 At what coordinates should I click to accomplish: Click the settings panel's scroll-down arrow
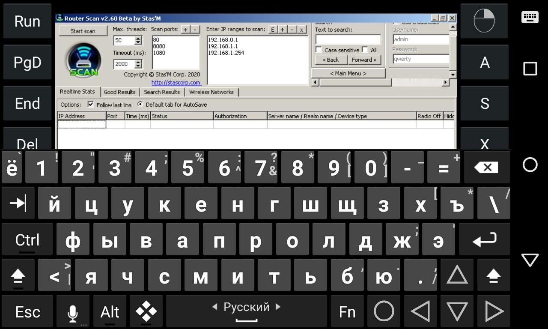453,74
